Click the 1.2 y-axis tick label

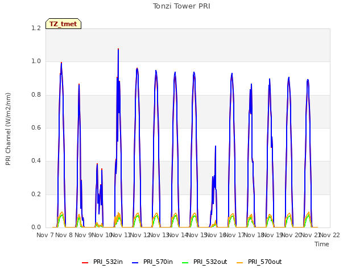click(36, 28)
